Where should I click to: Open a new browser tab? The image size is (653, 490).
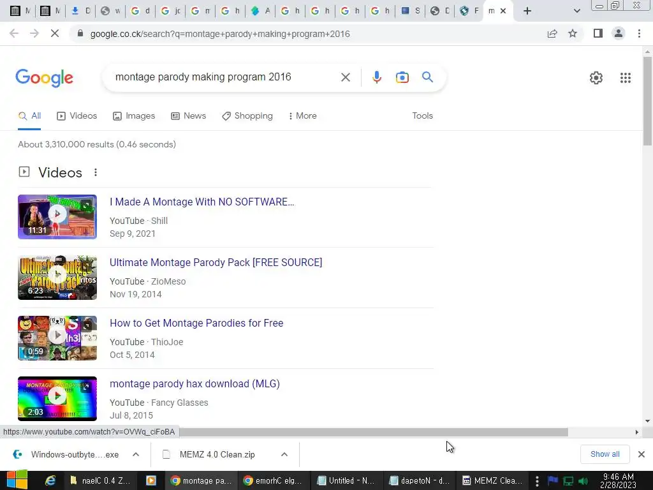527,11
